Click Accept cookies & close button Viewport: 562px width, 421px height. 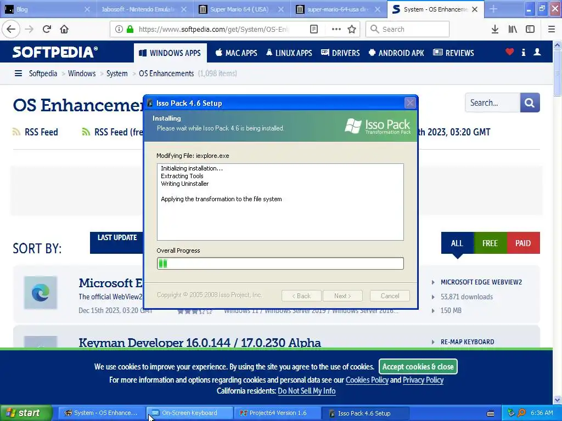[418, 367]
